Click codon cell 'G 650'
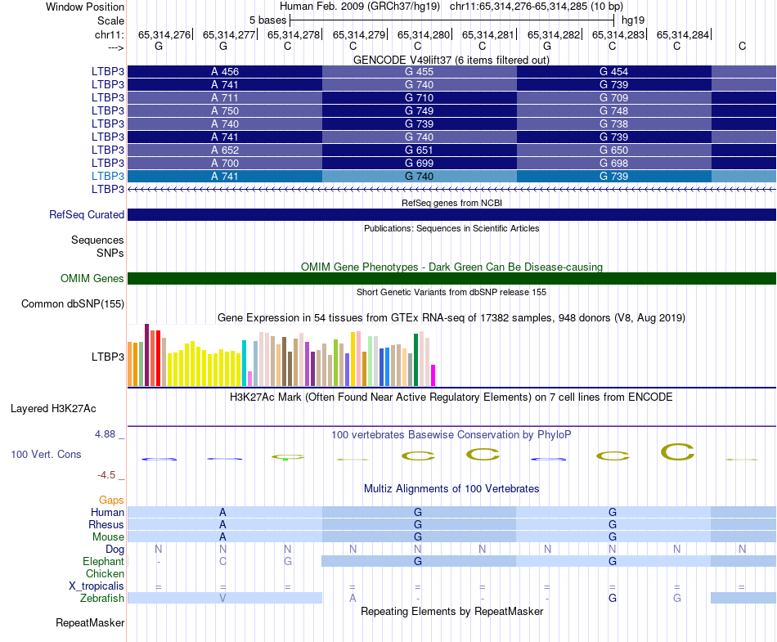 tap(614, 150)
